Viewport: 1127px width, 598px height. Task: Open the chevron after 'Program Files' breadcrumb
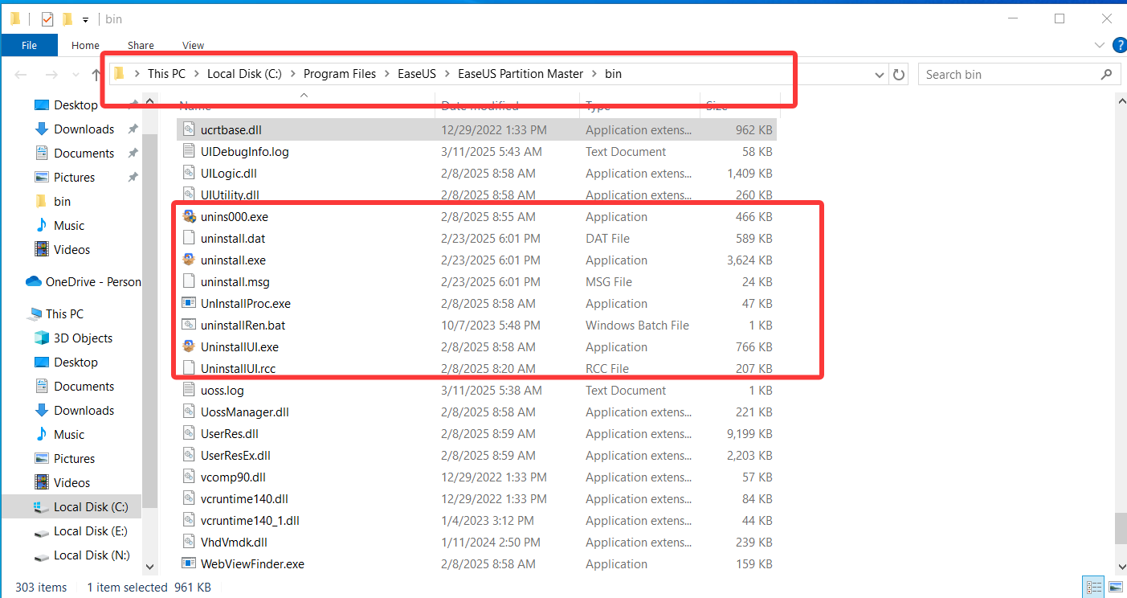pos(387,74)
